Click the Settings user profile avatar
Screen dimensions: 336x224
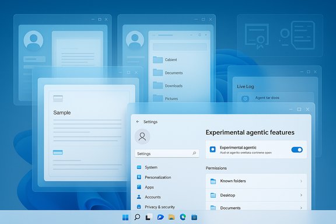(x=142, y=136)
